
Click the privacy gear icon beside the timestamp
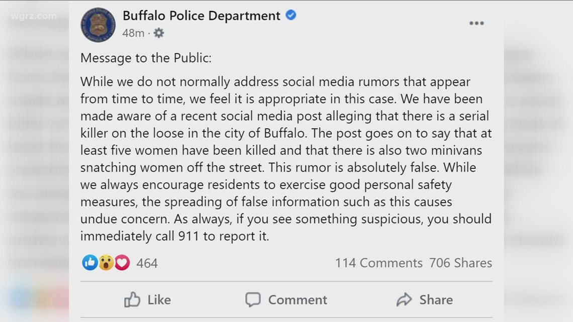158,33
